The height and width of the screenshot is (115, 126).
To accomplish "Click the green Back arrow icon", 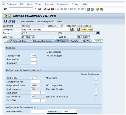I will [45, 9].
